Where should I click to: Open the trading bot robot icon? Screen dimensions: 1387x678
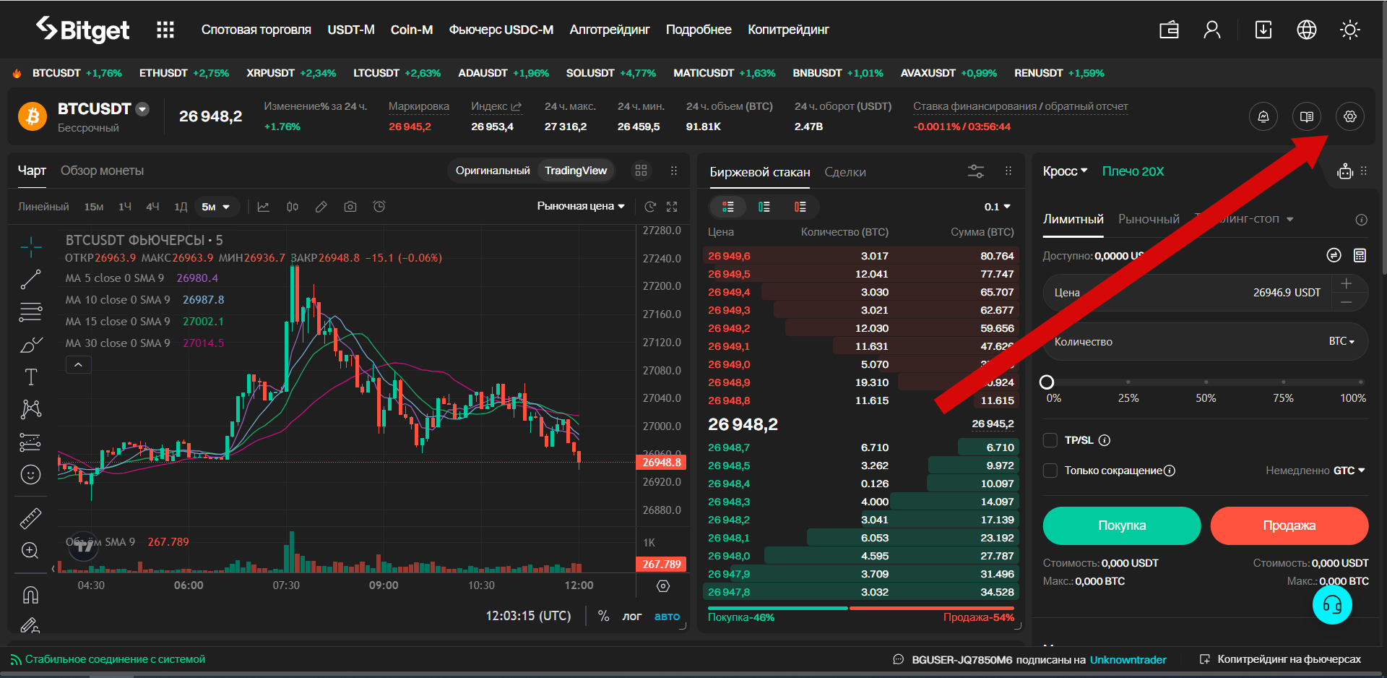tap(1344, 171)
